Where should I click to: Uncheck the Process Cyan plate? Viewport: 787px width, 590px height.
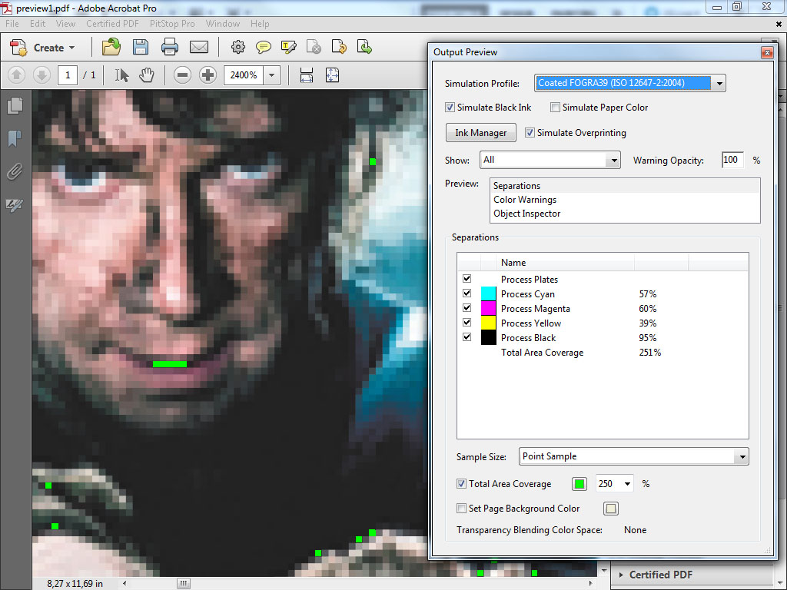tap(467, 293)
